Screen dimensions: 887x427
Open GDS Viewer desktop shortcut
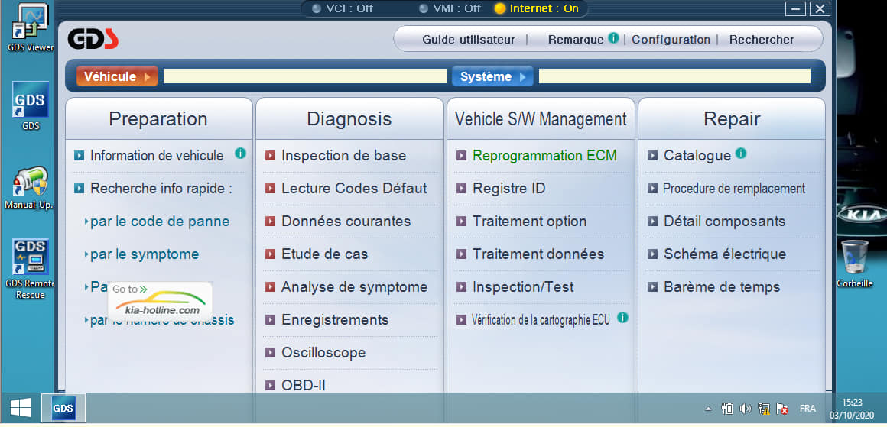pyautogui.click(x=30, y=27)
